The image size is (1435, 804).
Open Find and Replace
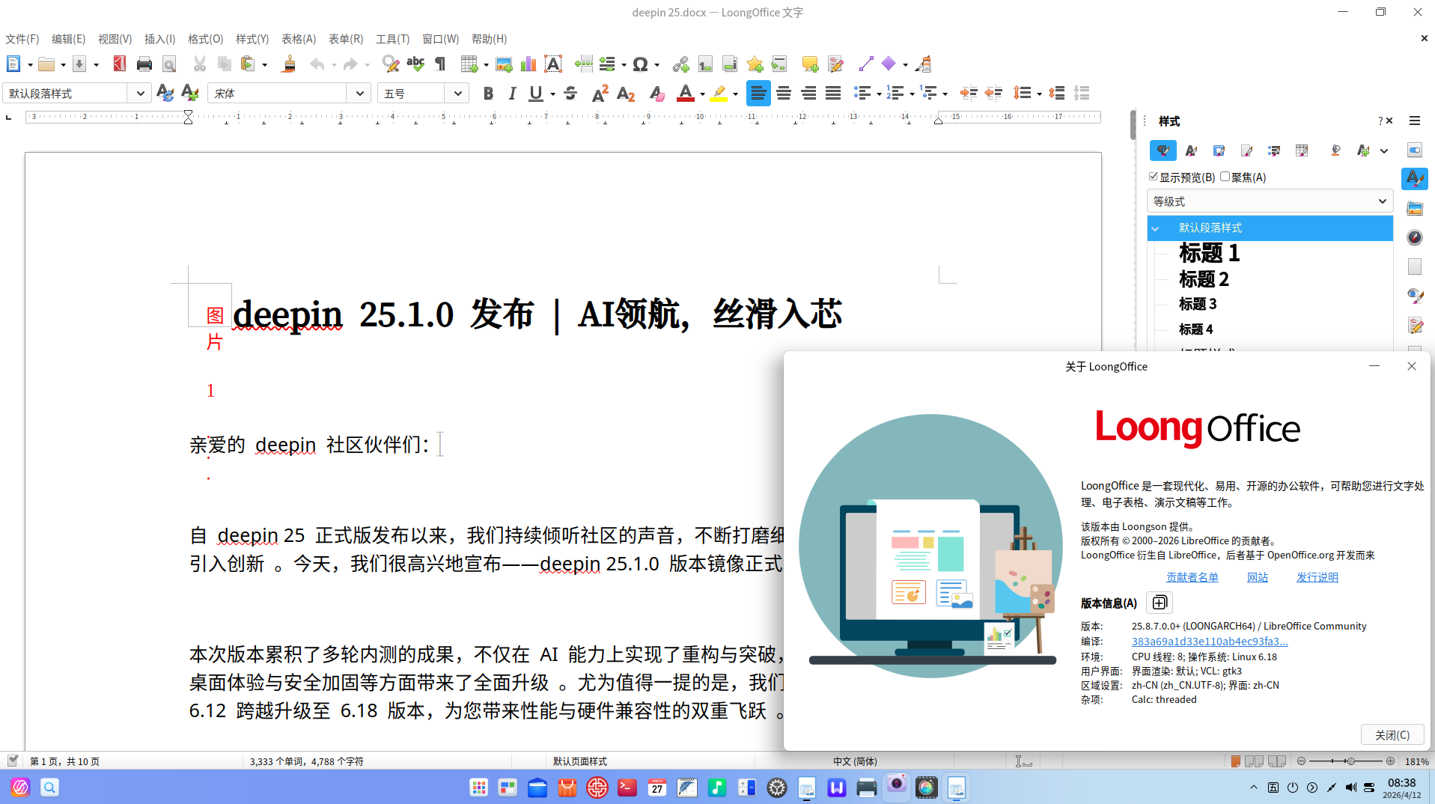pos(390,64)
